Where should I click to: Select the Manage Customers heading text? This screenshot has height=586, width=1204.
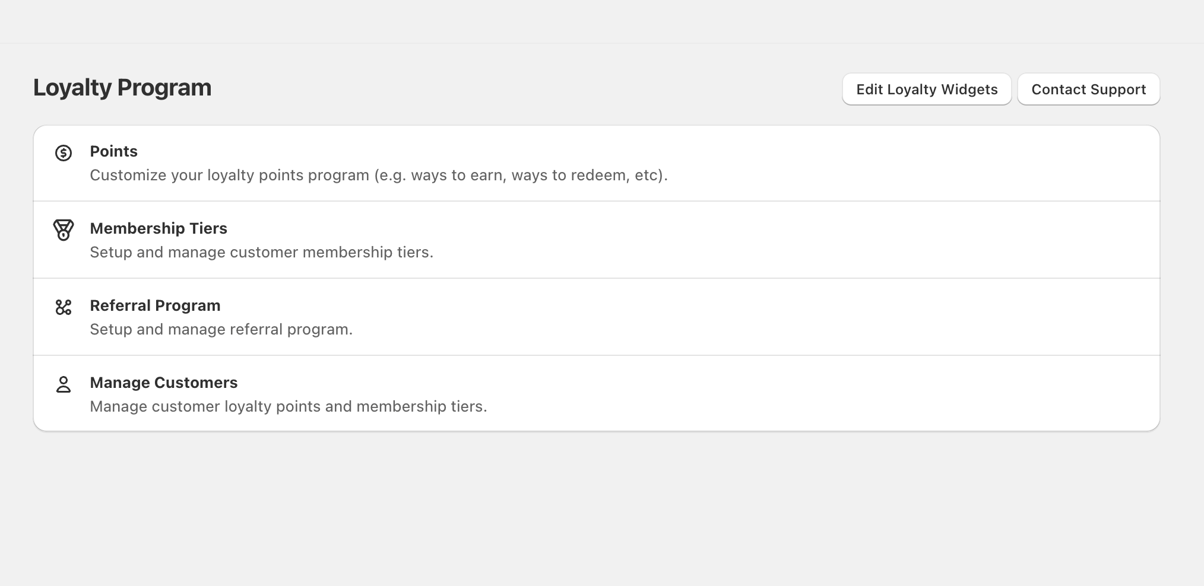163,383
